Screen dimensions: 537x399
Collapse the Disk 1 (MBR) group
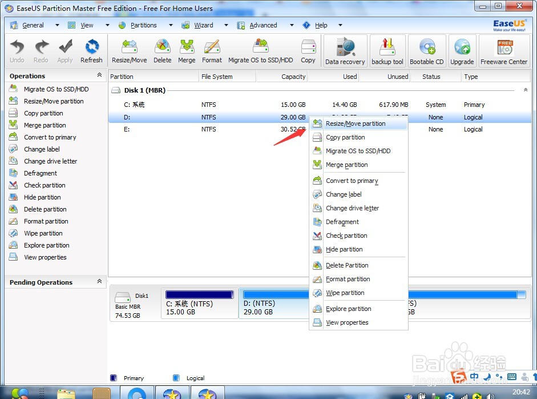pos(526,90)
